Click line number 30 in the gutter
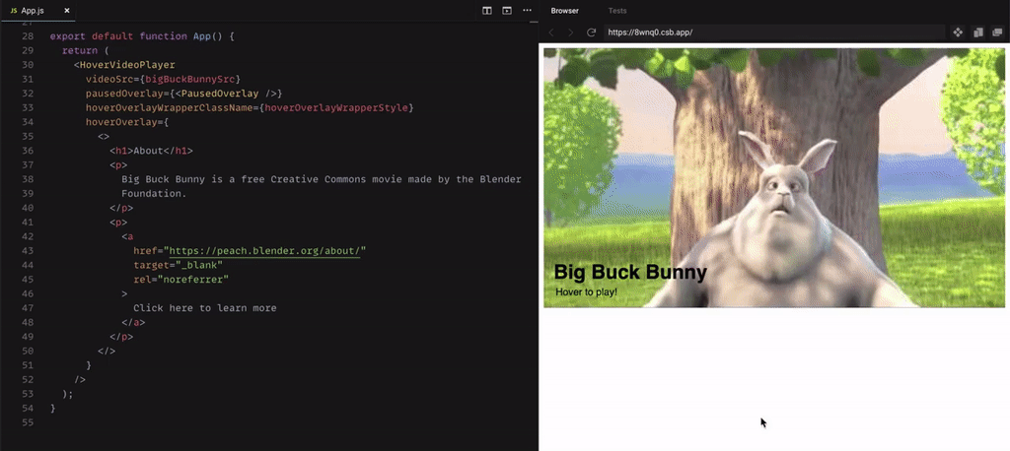The image size is (1010, 451). point(27,65)
